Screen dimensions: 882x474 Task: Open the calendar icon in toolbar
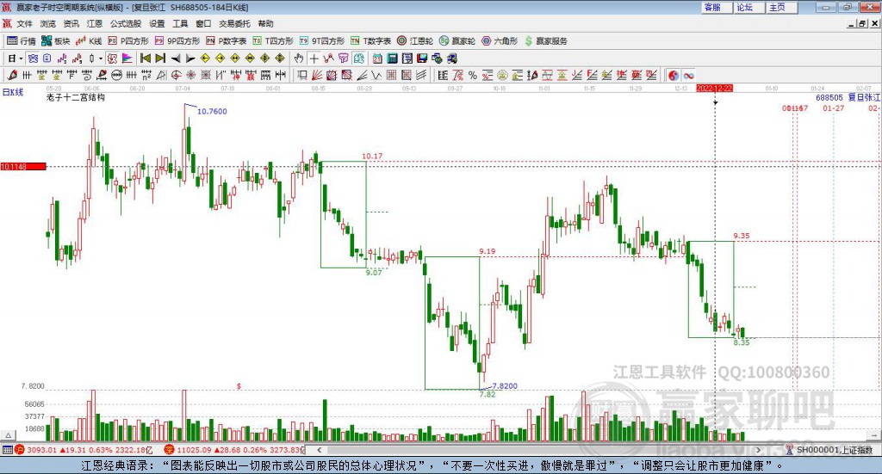coord(377,58)
